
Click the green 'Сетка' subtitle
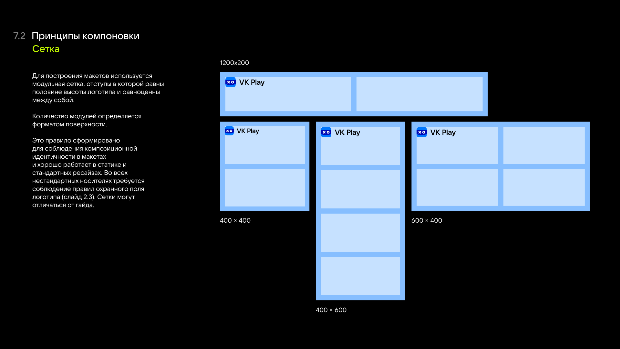[46, 49]
